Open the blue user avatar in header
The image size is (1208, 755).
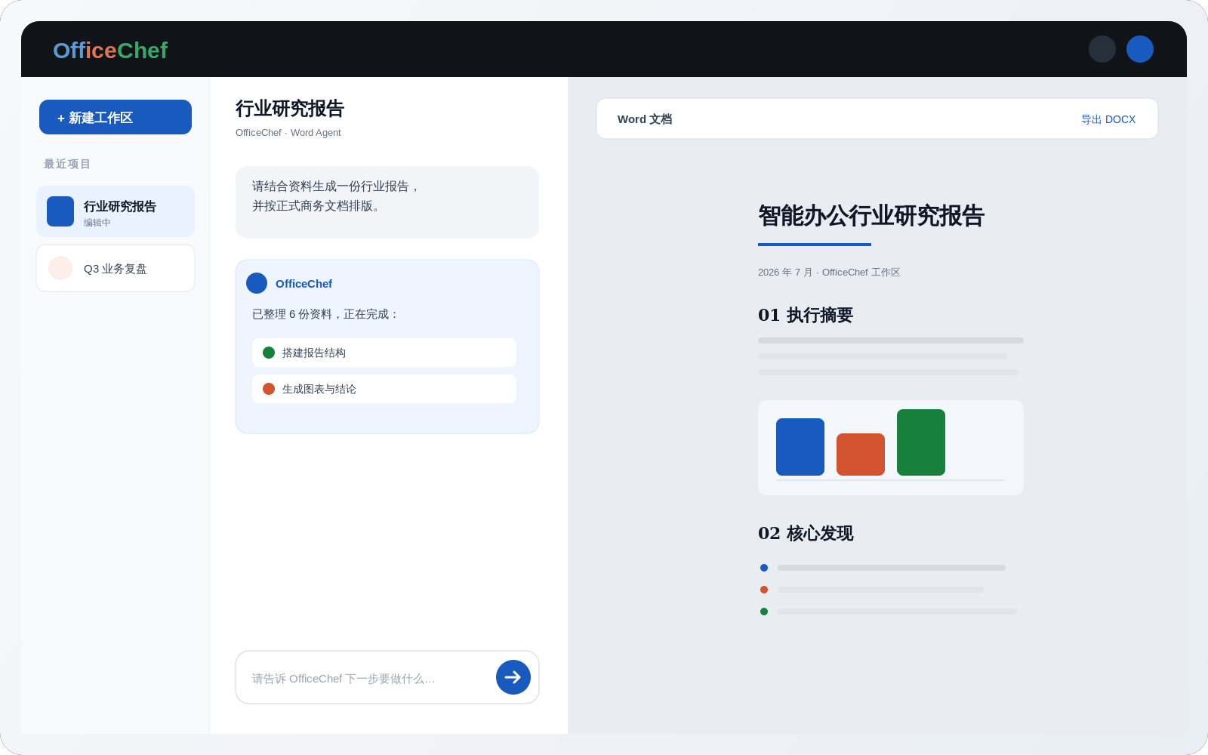pos(1140,49)
